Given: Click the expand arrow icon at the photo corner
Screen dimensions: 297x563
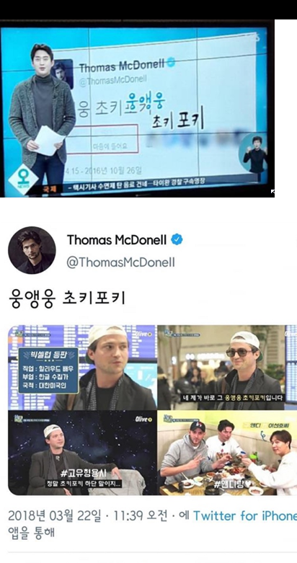Looking at the screenshot, I should point(272,192).
